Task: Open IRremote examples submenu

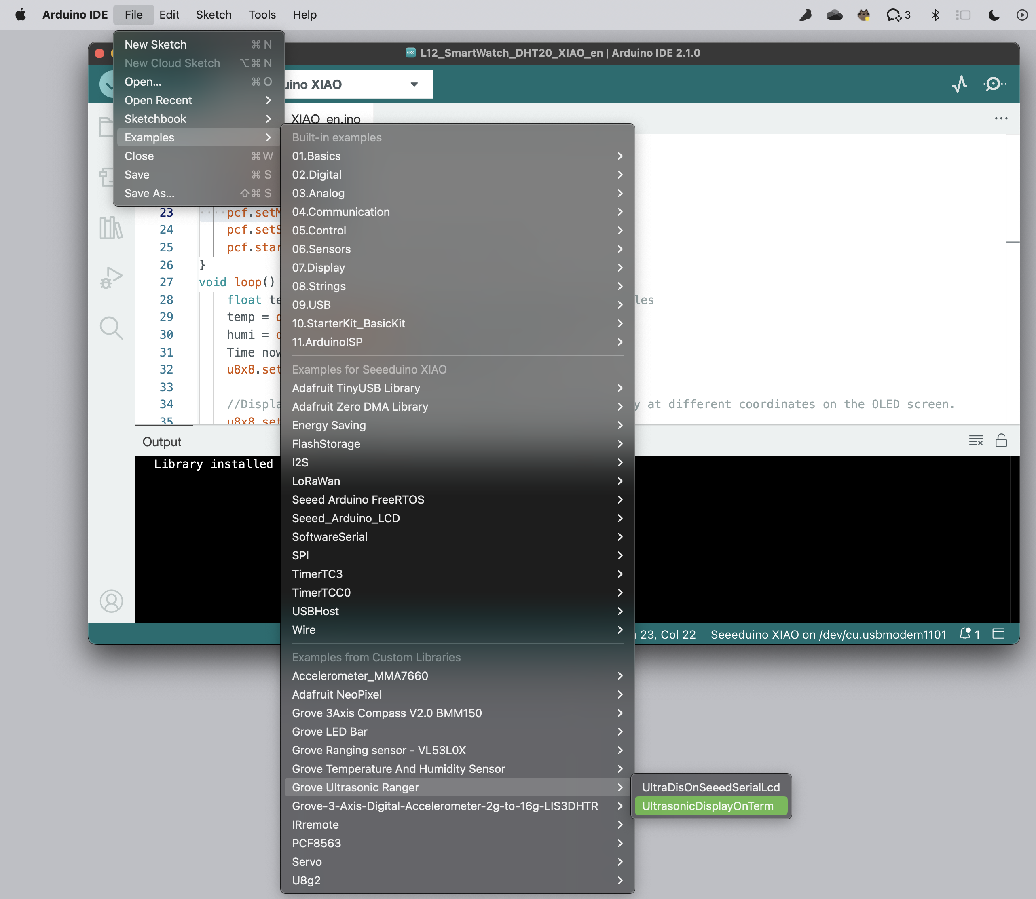Action: (457, 824)
